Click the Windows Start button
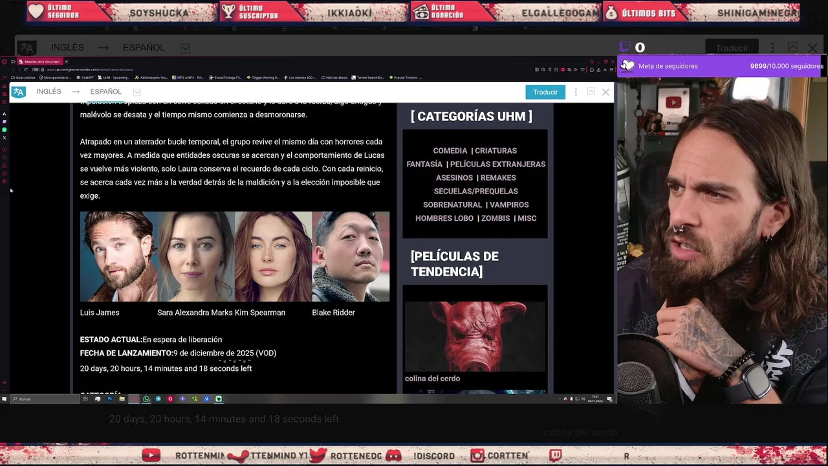The width and height of the screenshot is (828, 466). tap(4, 399)
